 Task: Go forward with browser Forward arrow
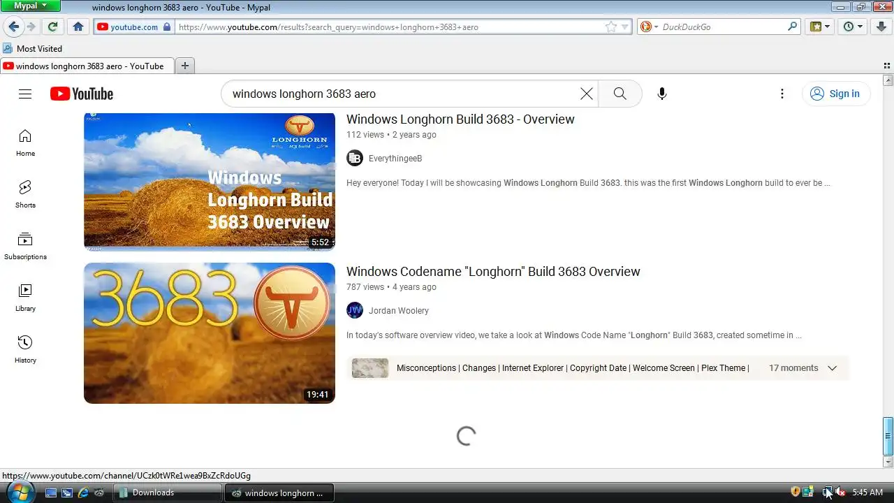tap(31, 27)
